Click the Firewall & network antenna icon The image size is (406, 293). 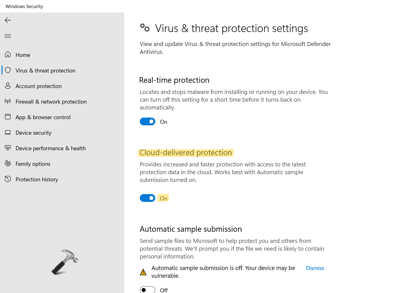pos(8,101)
